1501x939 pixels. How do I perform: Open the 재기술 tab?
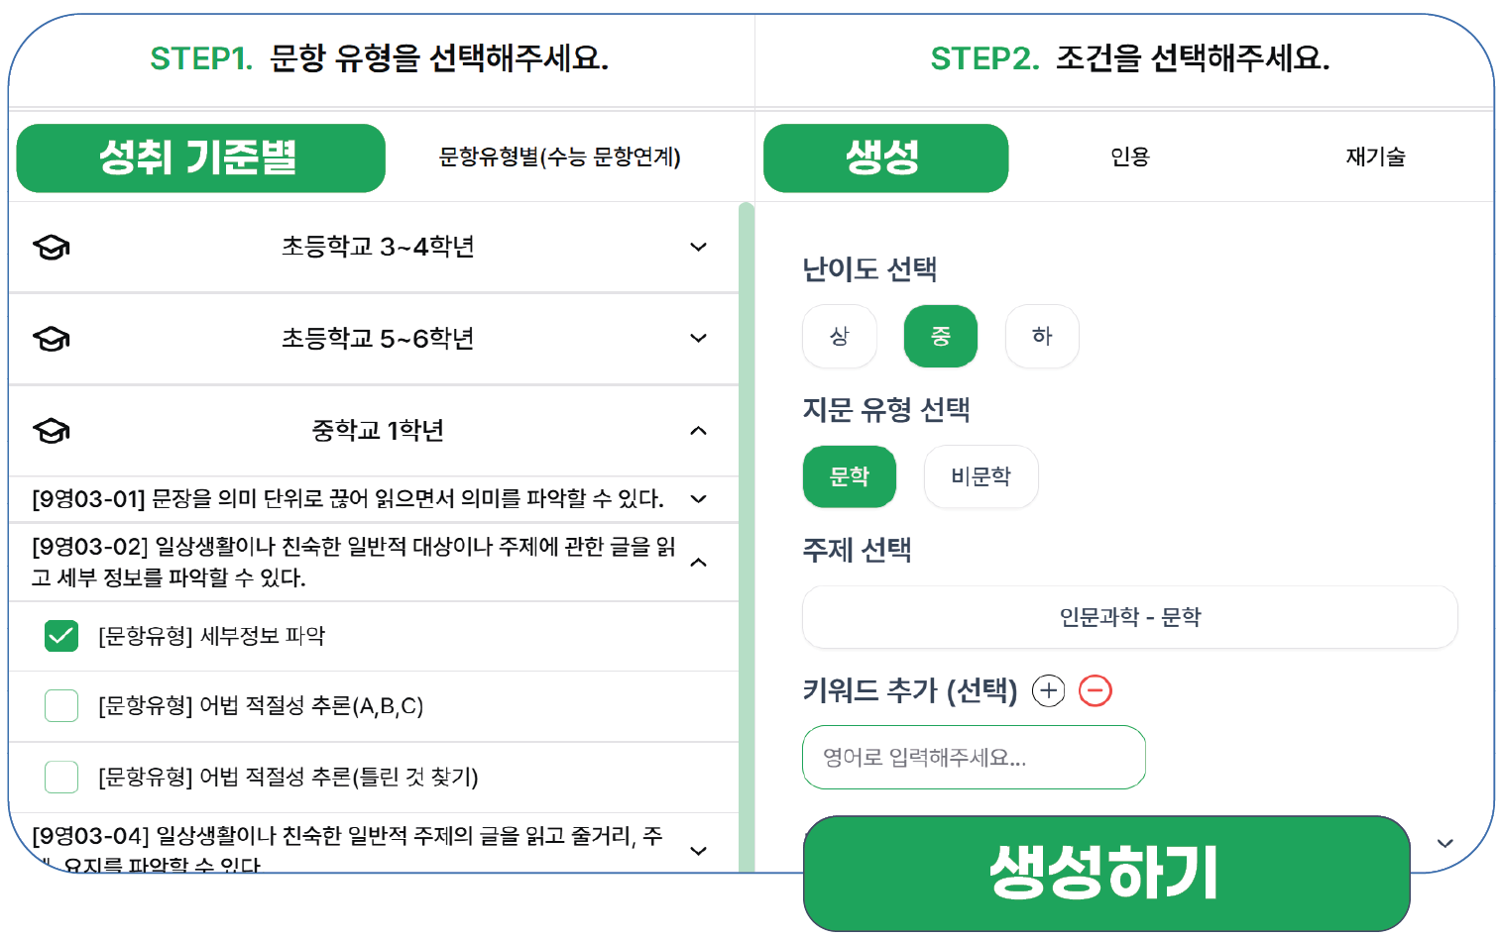(x=1376, y=157)
